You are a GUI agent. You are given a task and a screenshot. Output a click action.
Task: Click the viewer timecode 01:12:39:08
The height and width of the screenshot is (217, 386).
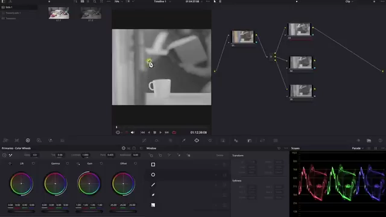tap(198, 133)
